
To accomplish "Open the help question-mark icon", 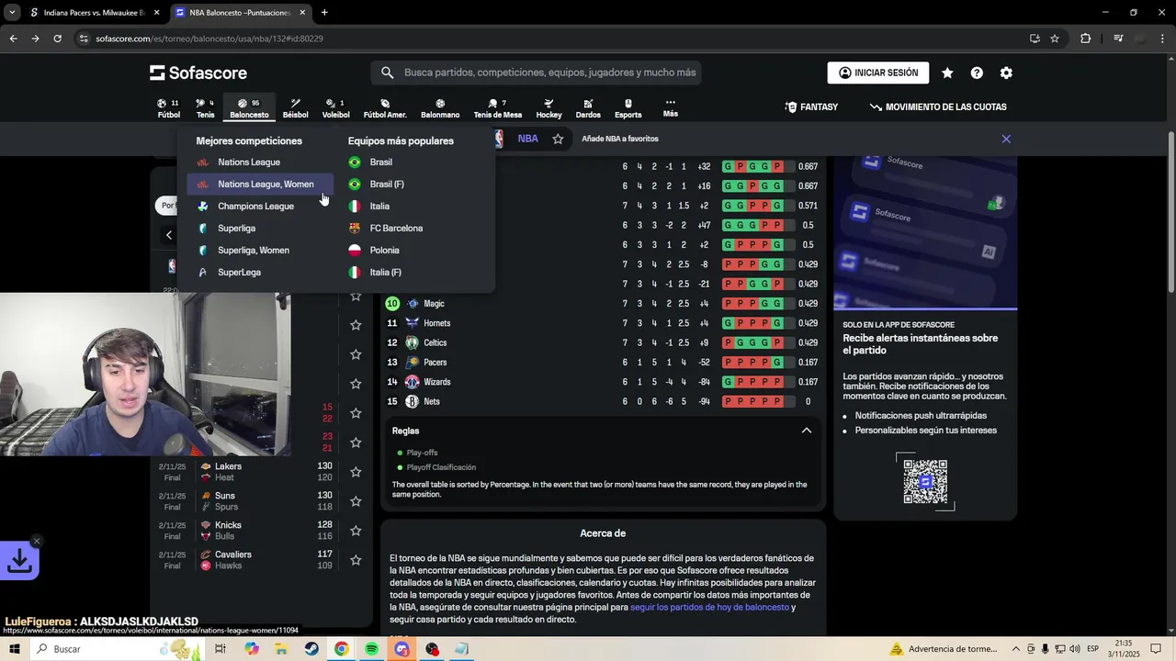I will [x=977, y=73].
